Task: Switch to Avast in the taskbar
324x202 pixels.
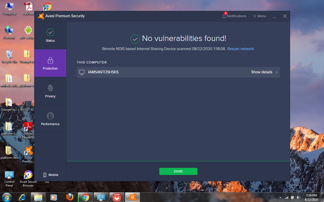Action: pos(132,197)
